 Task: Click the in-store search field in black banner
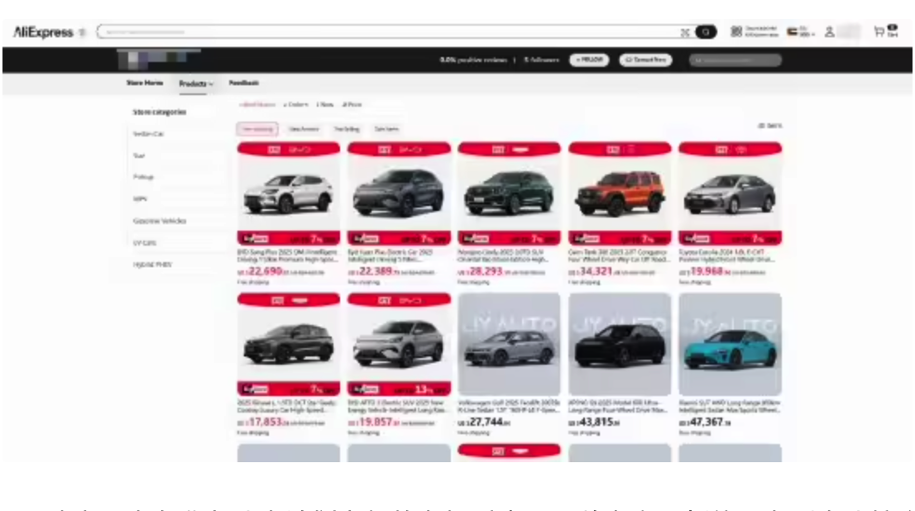[x=735, y=60]
